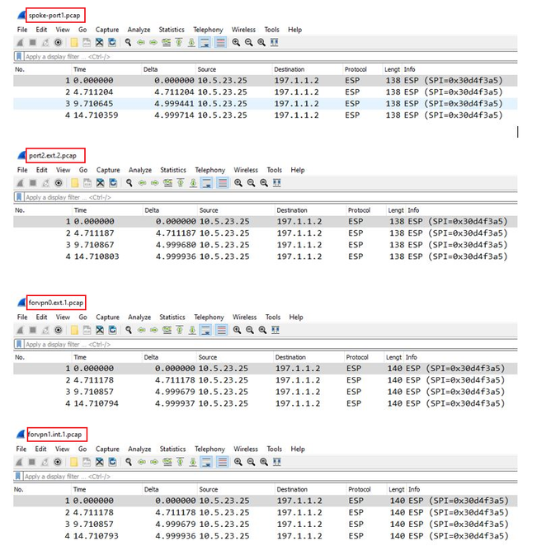This screenshot has height=560, width=537.
Task: Select packet with delta 4.999680 in port2.ext.2.pcap
Action: pos(265,245)
